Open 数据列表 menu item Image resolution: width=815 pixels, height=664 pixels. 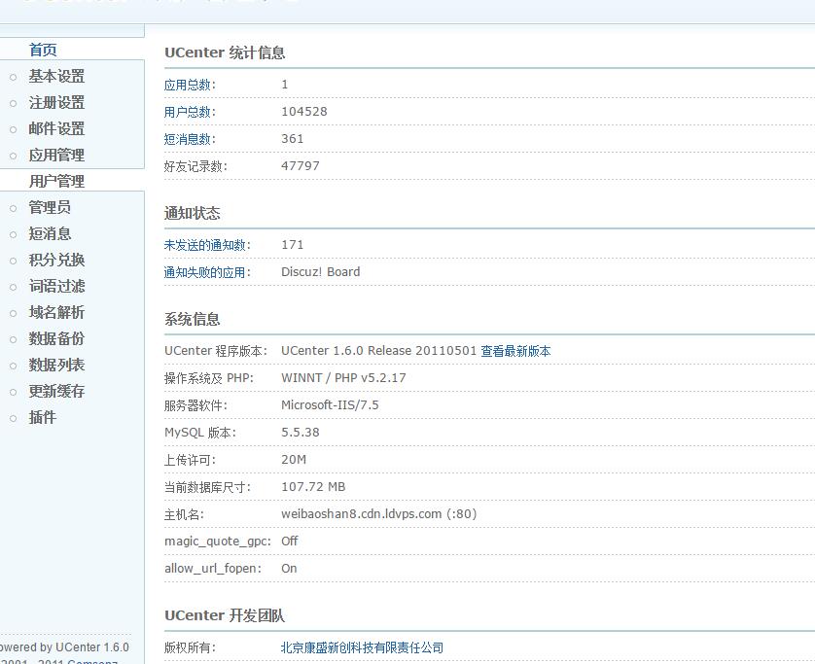(56, 365)
